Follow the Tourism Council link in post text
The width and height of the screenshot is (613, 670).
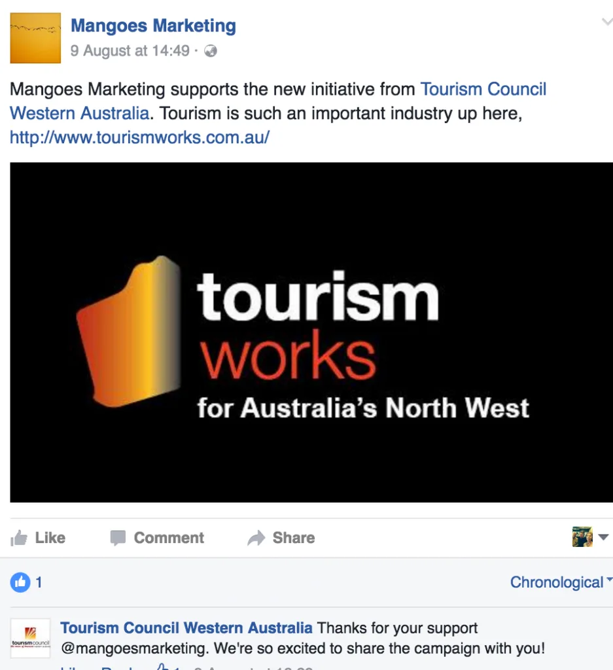483,89
